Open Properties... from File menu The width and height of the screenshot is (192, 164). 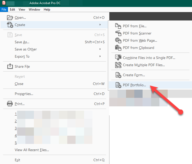[x=54, y=94]
